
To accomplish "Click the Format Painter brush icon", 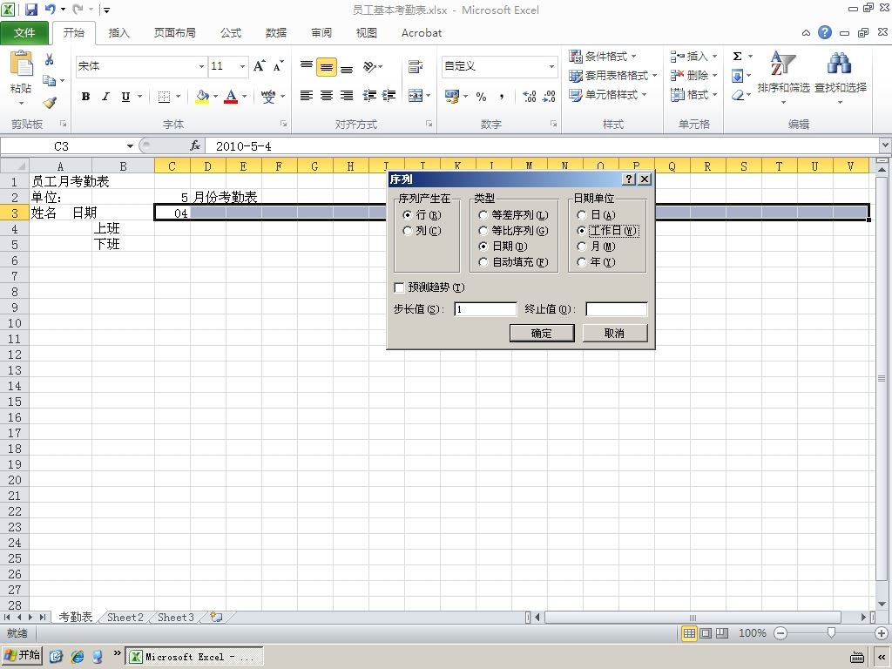I will click(x=50, y=103).
